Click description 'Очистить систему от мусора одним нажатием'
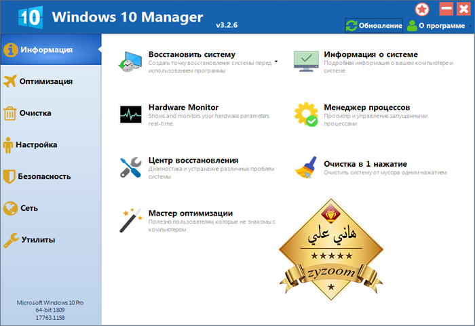Image resolution: width=475 pixels, height=326 pixels. pos(385,173)
